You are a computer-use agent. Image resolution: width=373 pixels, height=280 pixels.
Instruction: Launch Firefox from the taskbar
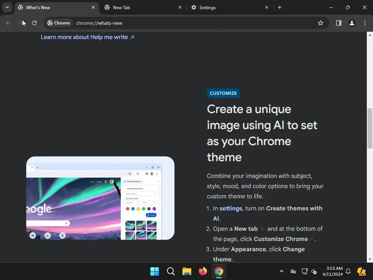point(203,271)
